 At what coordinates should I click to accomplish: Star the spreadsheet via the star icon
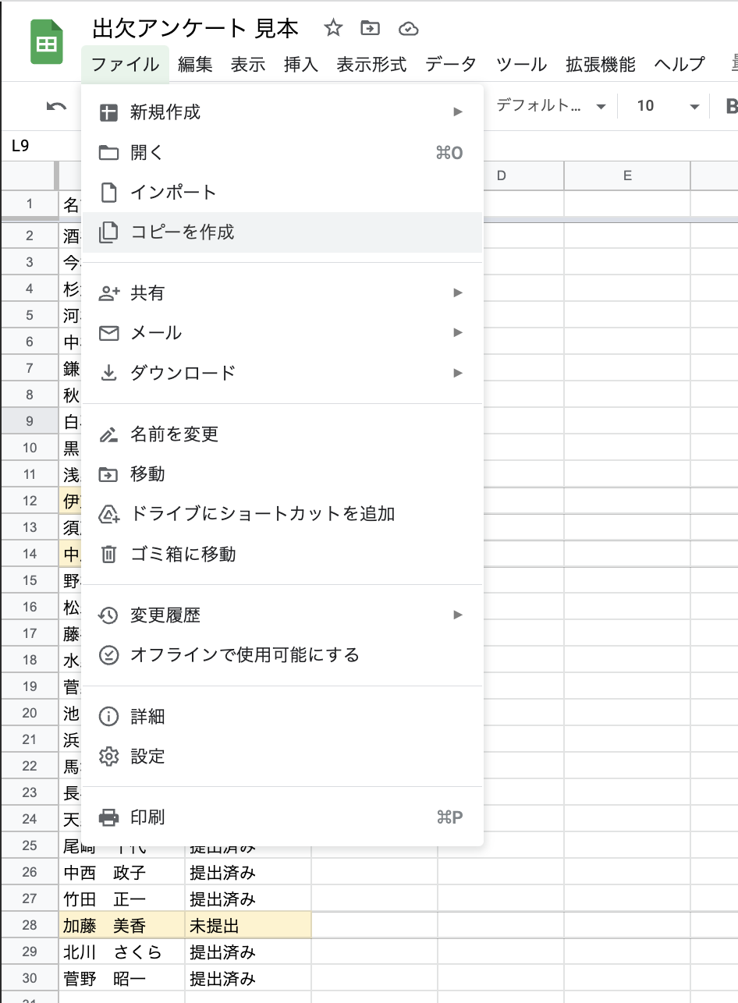pyautogui.click(x=333, y=27)
